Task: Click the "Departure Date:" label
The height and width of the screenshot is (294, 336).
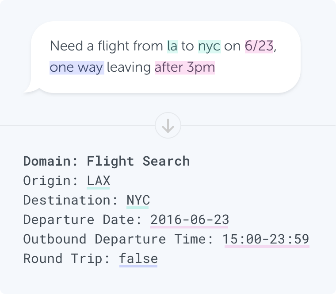Action: pos(83,220)
